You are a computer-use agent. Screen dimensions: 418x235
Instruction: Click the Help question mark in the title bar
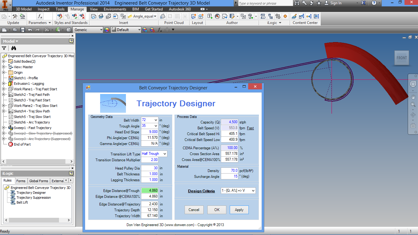click(x=374, y=3)
